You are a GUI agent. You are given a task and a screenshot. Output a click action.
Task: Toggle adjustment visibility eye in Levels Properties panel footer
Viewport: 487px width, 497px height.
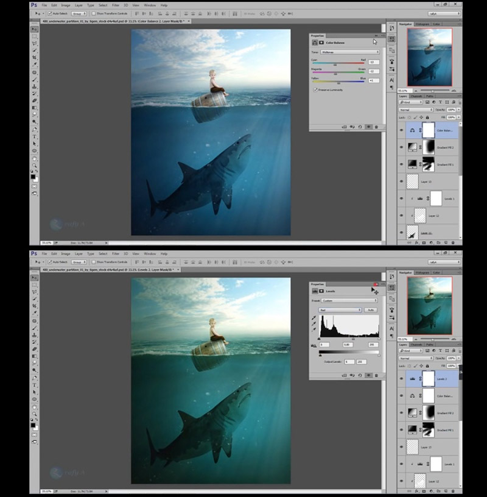(x=368, y=375)
